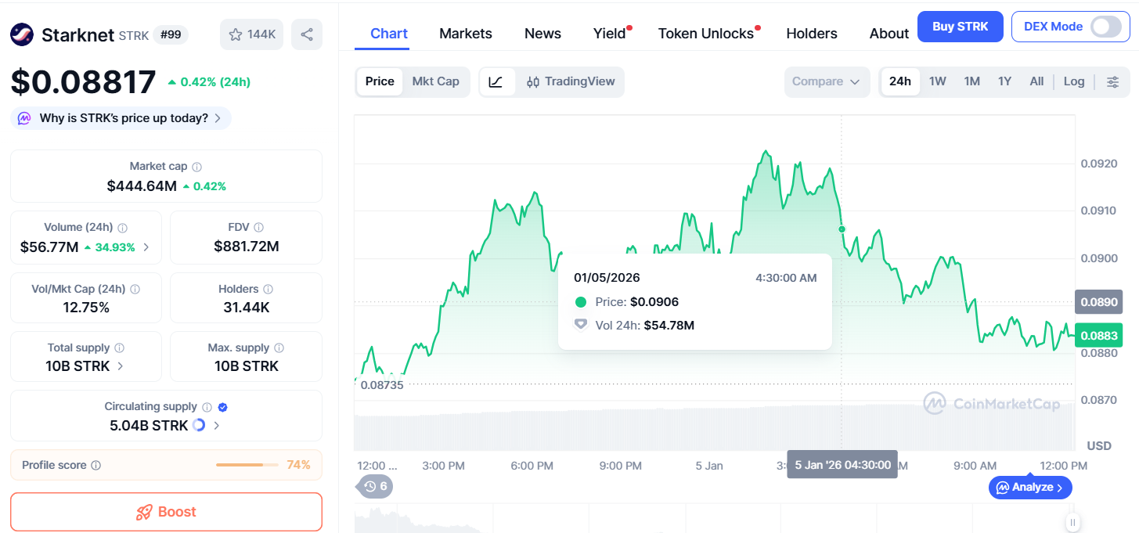The width and height of the screenshot is (1139, 533).
Task: Toggle the DEX Mode switch
Action: tap(1106, 26)
